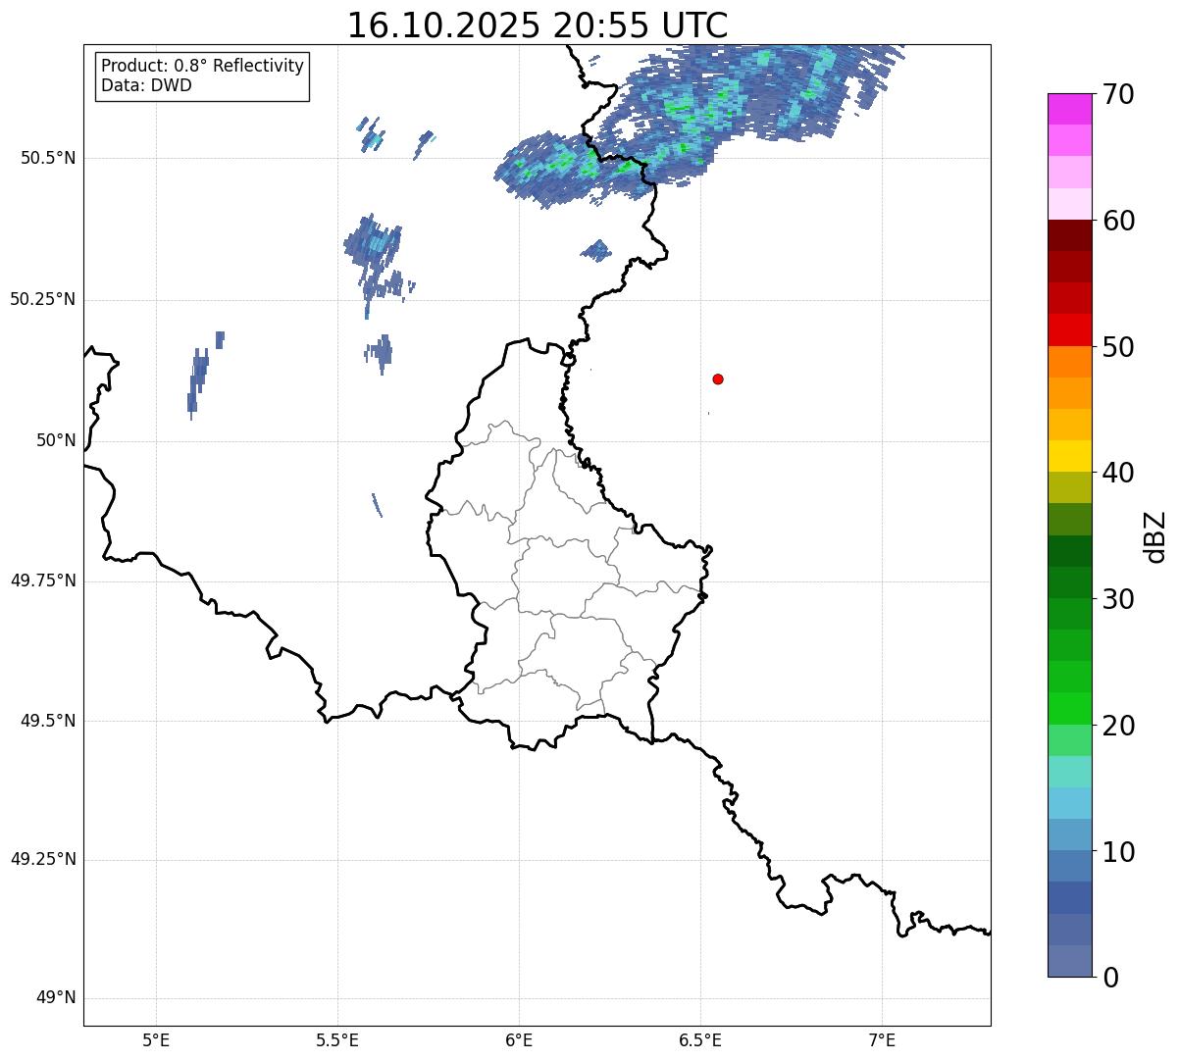
Task: Click the "dBZ" colorbar label
Action: coord(1155,535)
